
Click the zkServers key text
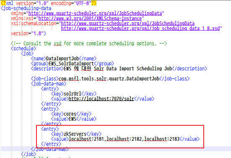[75, 134]
